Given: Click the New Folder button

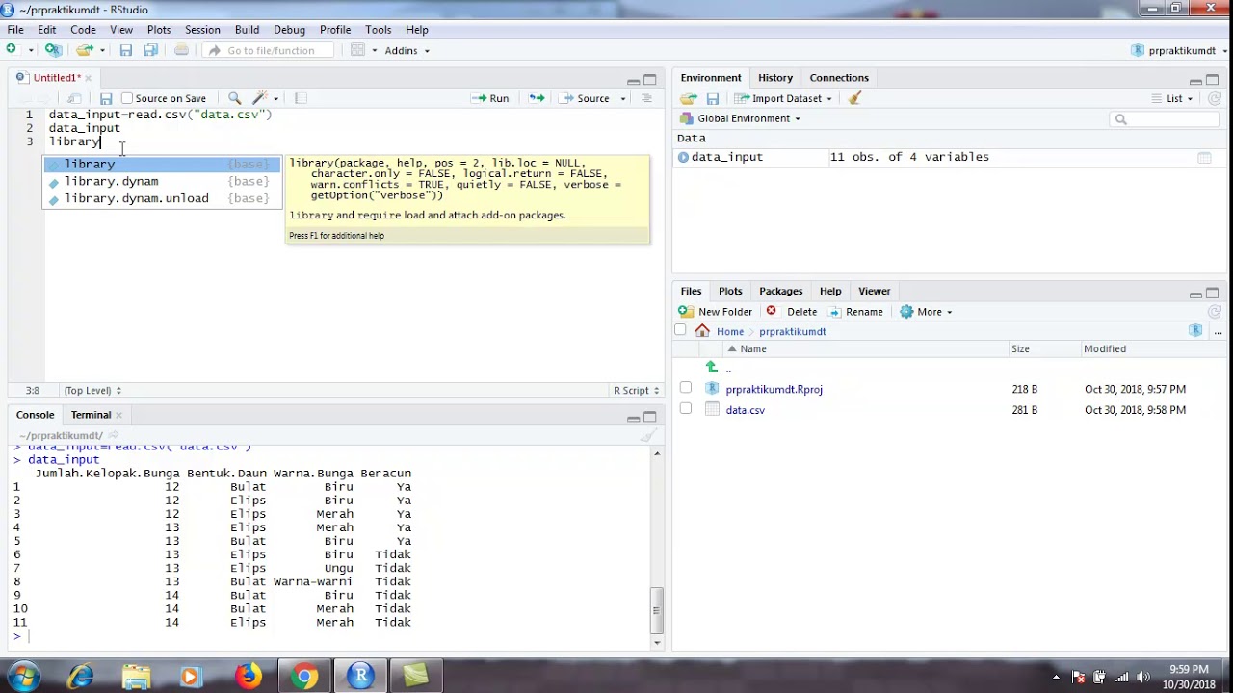Looking at the screenshot, I should 716,312.
